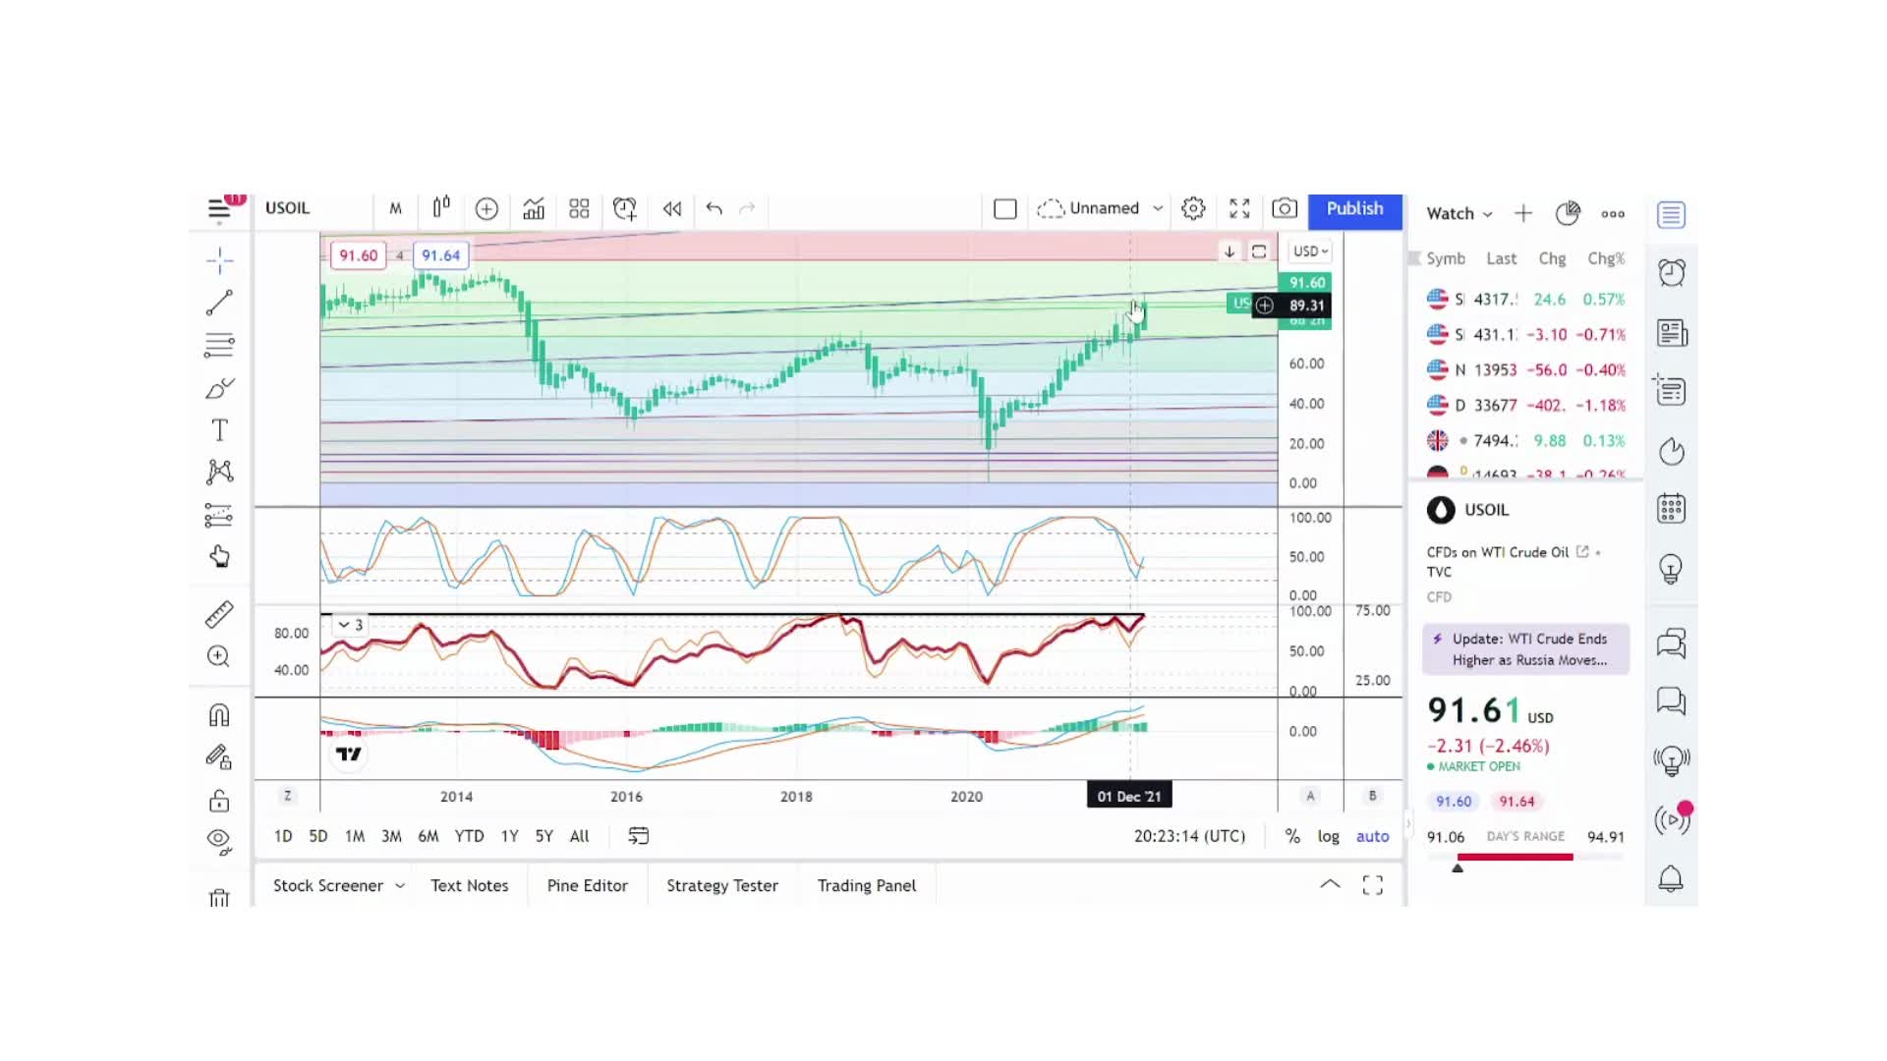Screen dimensions: 1887x1061
Task: Click the Publish button
Action: pos(1354,209)
